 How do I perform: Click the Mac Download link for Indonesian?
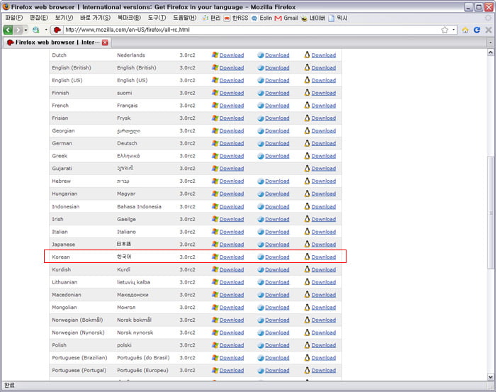(277, 206)
